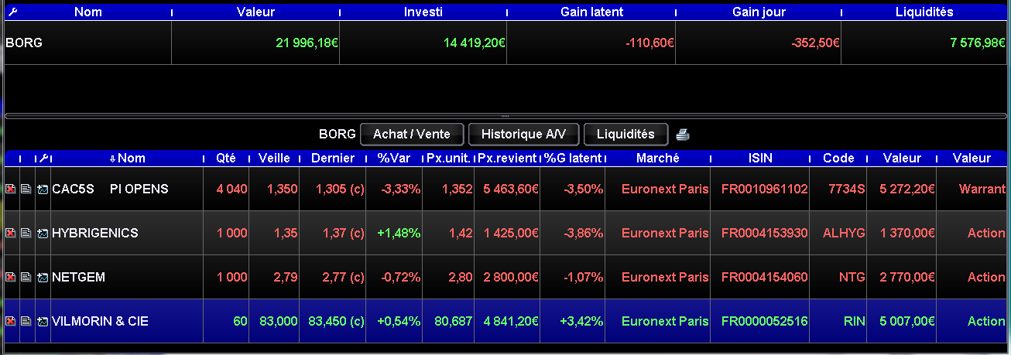The image size is (1011, 355).
Task: Select the HYBRIGENICS row name
Action: 95,233
